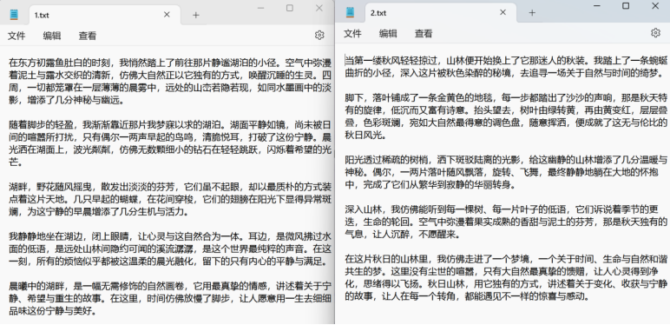The image size is (670, 325).
Task: Add new tab in 2.txt window
Action: click(x=532, y=13)
